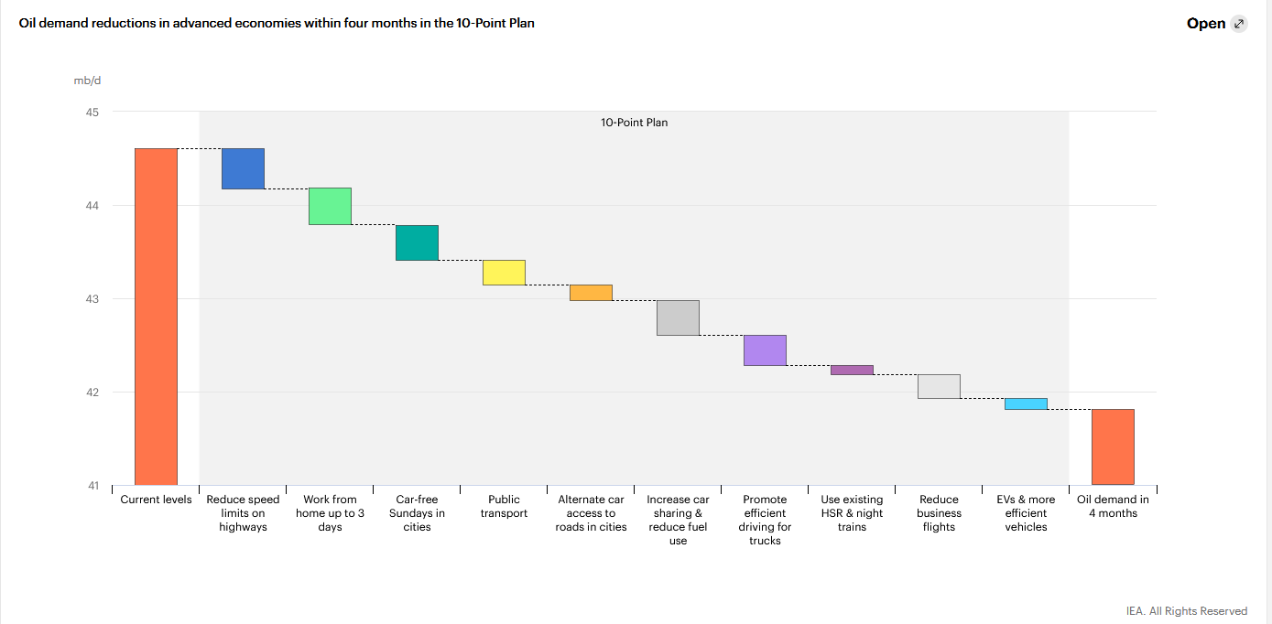Select the orange Alternate car access bar
This screenshot has height=624, width=1272.
pyautogui.click(x=591, y=293)
